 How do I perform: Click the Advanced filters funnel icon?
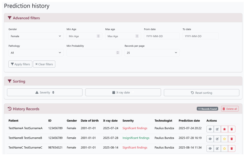pyautogui.click(x=10, y=18)
